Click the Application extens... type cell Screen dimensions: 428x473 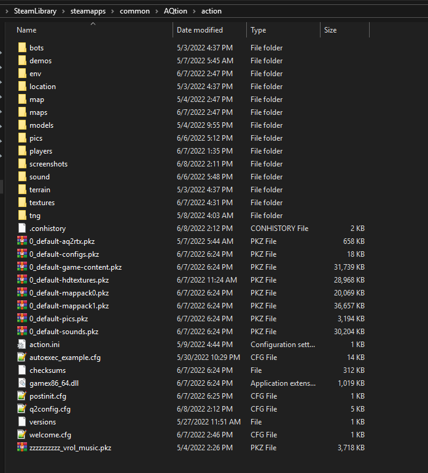tap(283, 383)
